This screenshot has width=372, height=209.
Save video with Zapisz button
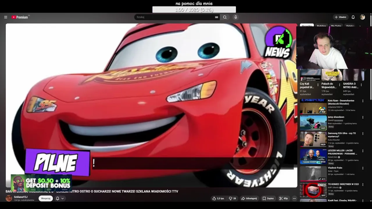pos(268,198)
